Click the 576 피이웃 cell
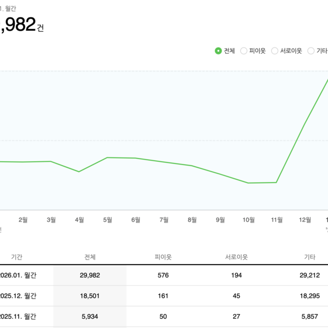 163,275
